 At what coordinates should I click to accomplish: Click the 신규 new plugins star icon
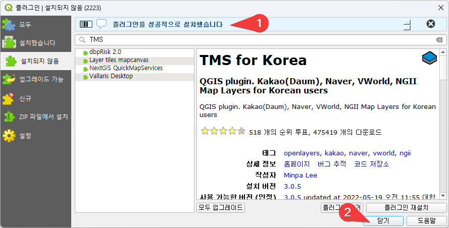[x=9, y=98]
